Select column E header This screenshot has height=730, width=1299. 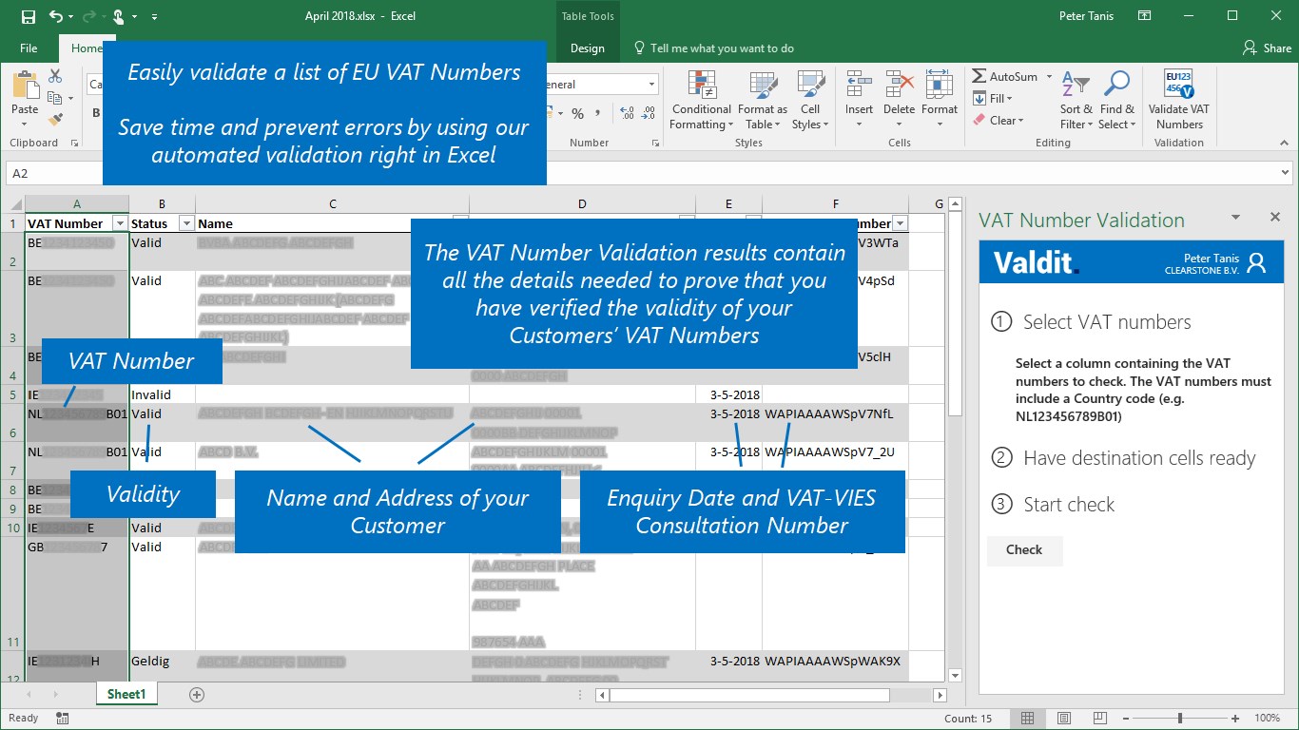click(728, 203)
